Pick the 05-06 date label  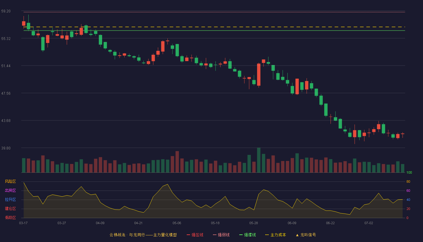pyautogui.click(x=177, y=223)
